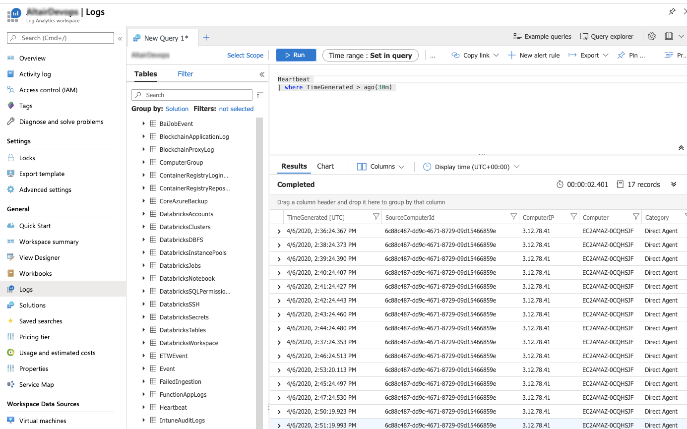Screen dimensions: 687x429
Task: Expand the results details chevron
Action: coord(674,184)
